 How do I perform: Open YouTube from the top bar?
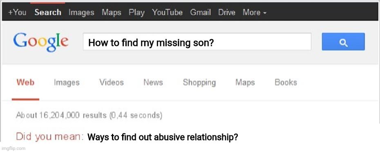click(168, 12)
